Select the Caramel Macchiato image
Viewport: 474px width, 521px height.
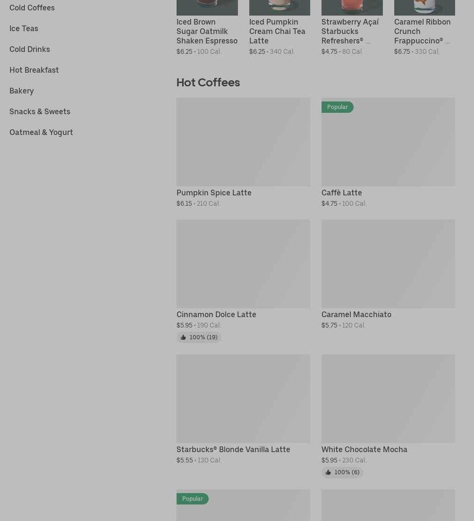click(x=388, y=263)
